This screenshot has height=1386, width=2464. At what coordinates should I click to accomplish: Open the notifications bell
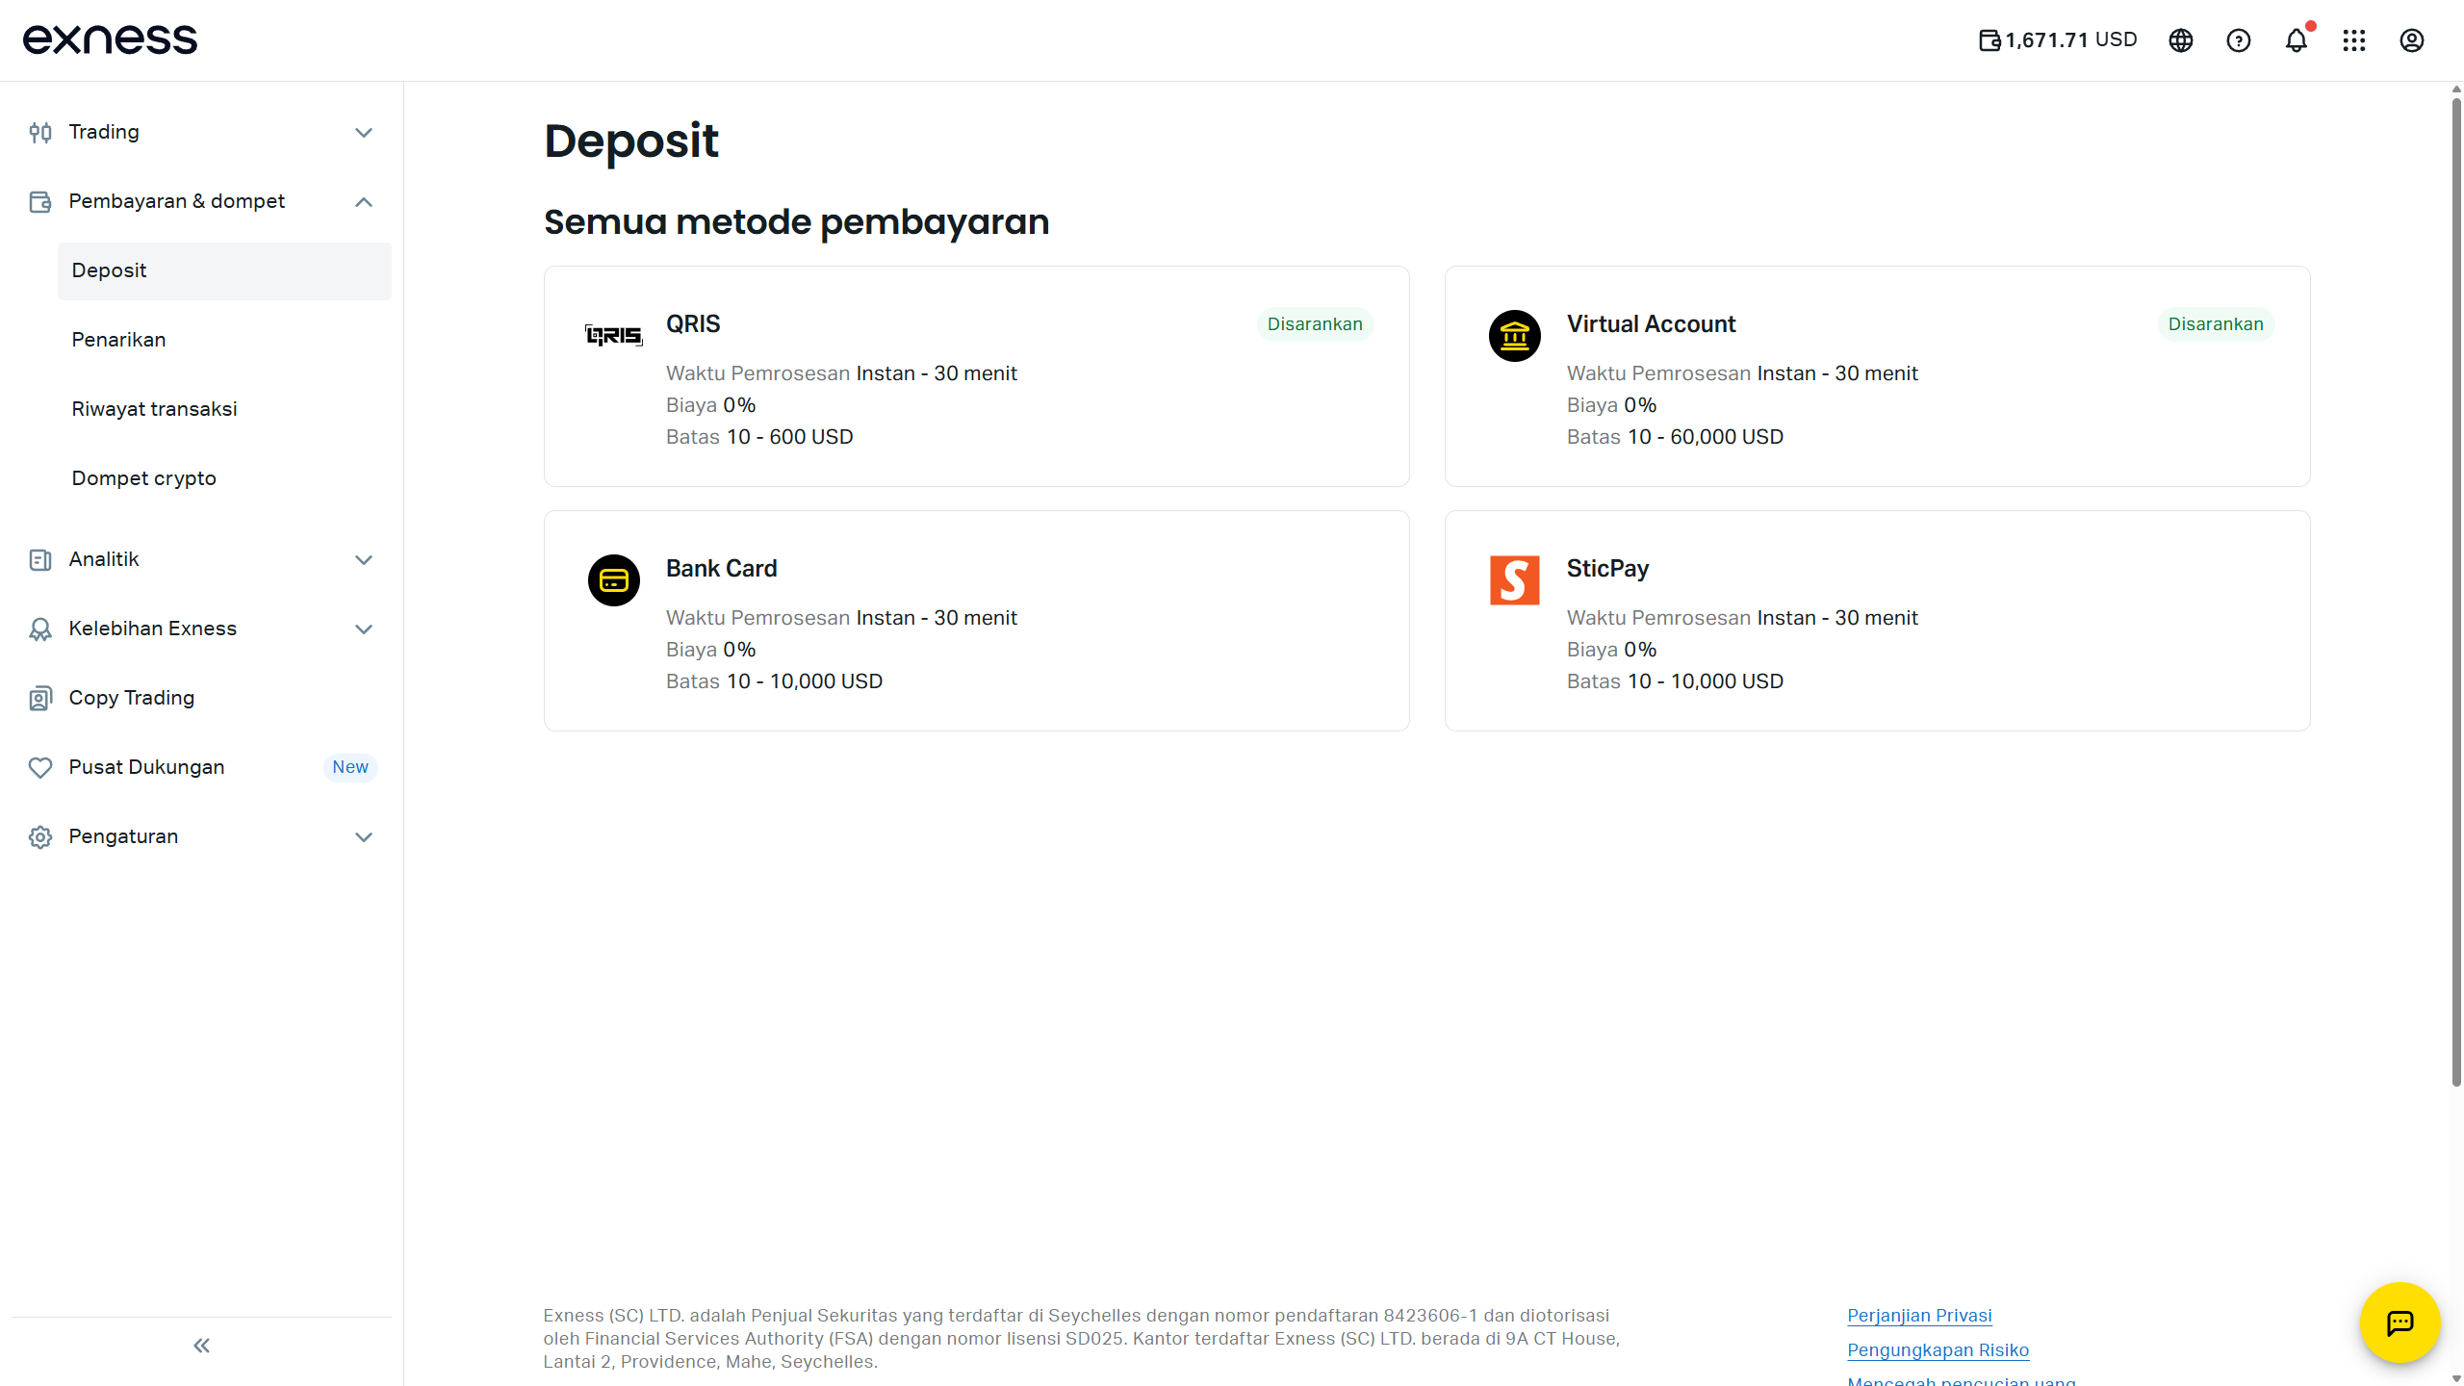click(x=2297, y=40)
